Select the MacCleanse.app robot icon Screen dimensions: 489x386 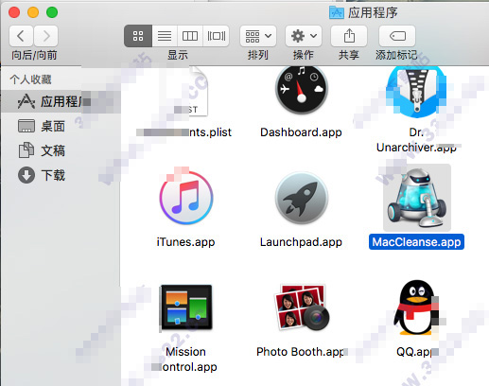click(417, 198)
